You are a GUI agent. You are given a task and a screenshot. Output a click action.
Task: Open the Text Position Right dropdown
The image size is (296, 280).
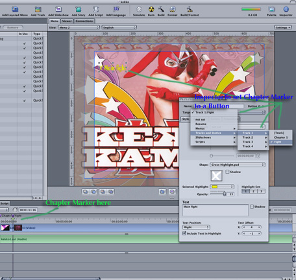196,227
